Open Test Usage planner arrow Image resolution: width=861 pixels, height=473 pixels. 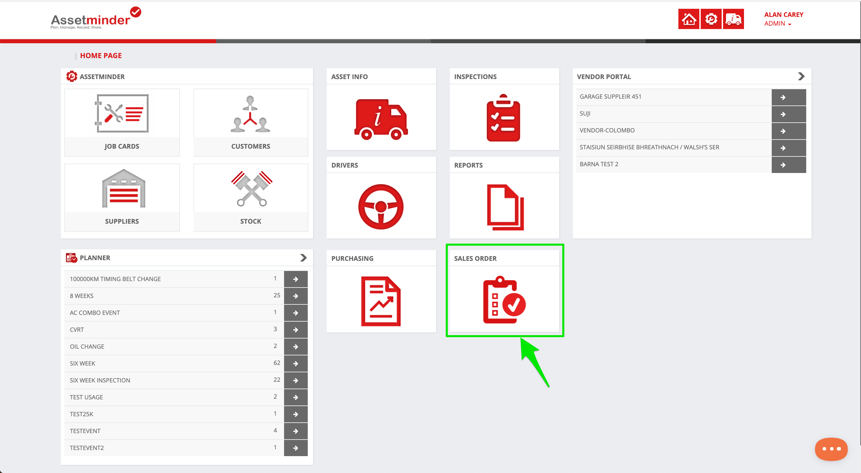coord(296,397)
